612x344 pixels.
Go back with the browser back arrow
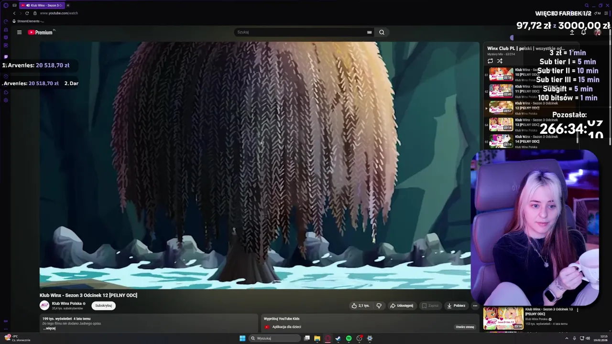(14, 13)
